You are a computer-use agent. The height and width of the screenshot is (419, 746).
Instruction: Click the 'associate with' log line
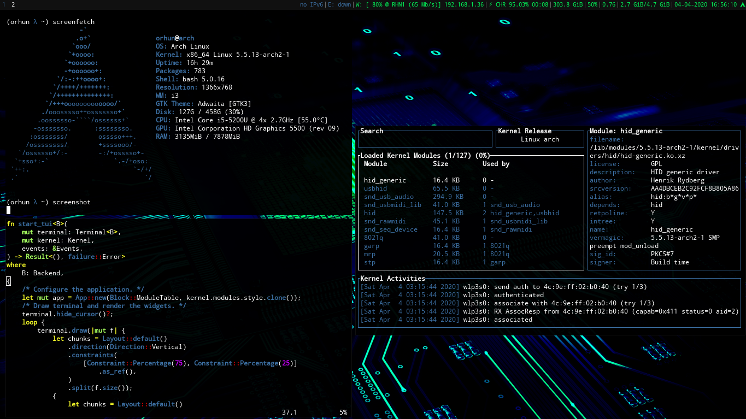pos(507,303)
